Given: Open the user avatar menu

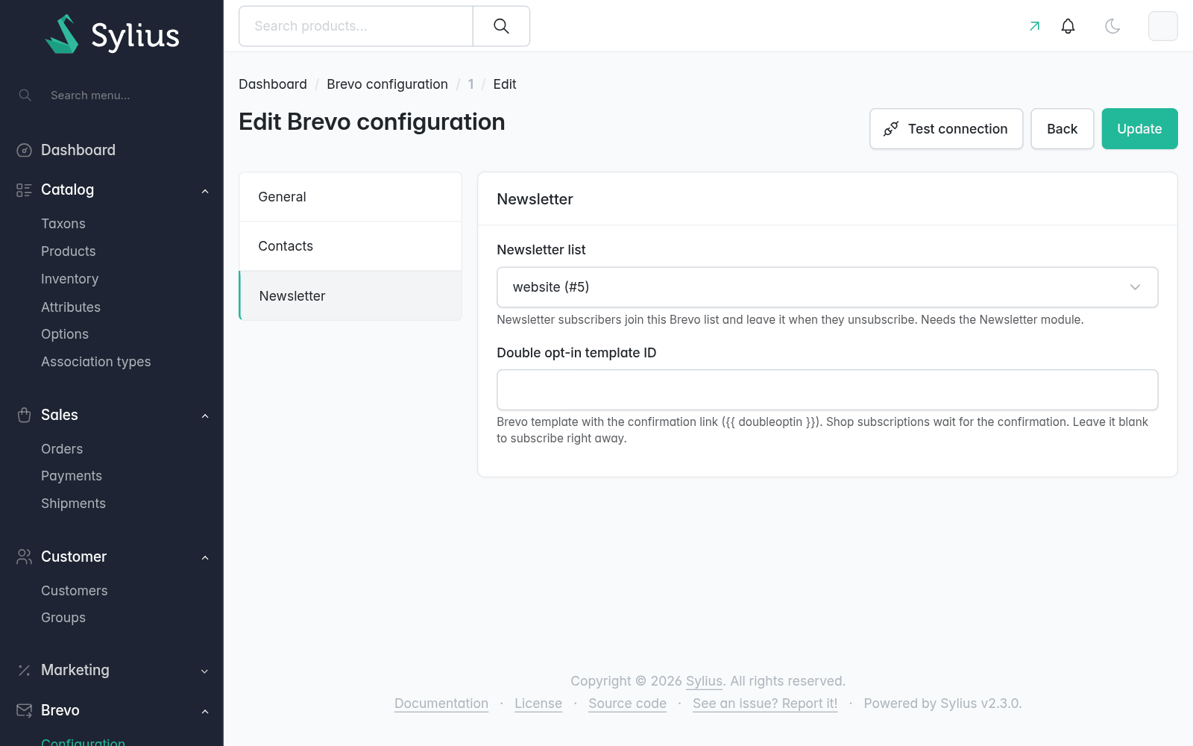Looking at the screenshot, I should tap(1162, 26).
